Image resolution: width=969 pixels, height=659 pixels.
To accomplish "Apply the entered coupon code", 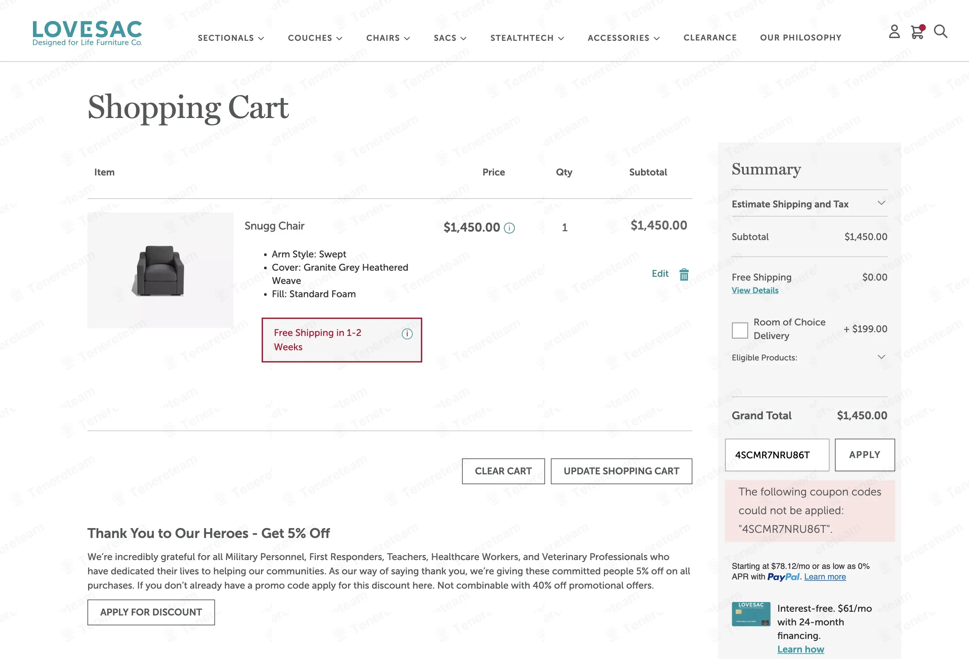I will point(865,455).
